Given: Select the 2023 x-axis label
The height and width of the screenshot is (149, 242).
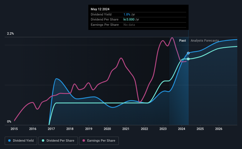Looking at the screenshot, I should 163,129.
